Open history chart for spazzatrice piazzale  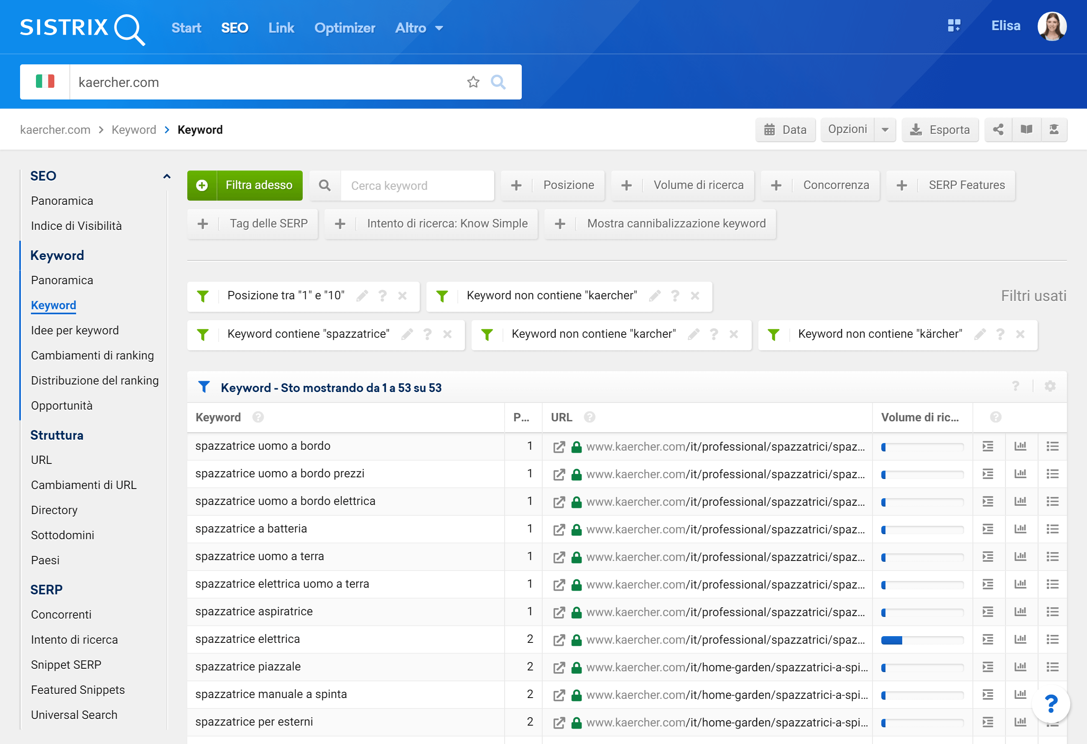1020,667
